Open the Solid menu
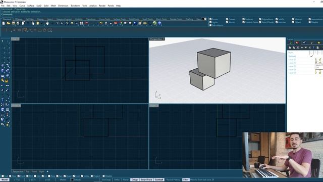This screenshot has height=182, width=323. click(46, 6)
